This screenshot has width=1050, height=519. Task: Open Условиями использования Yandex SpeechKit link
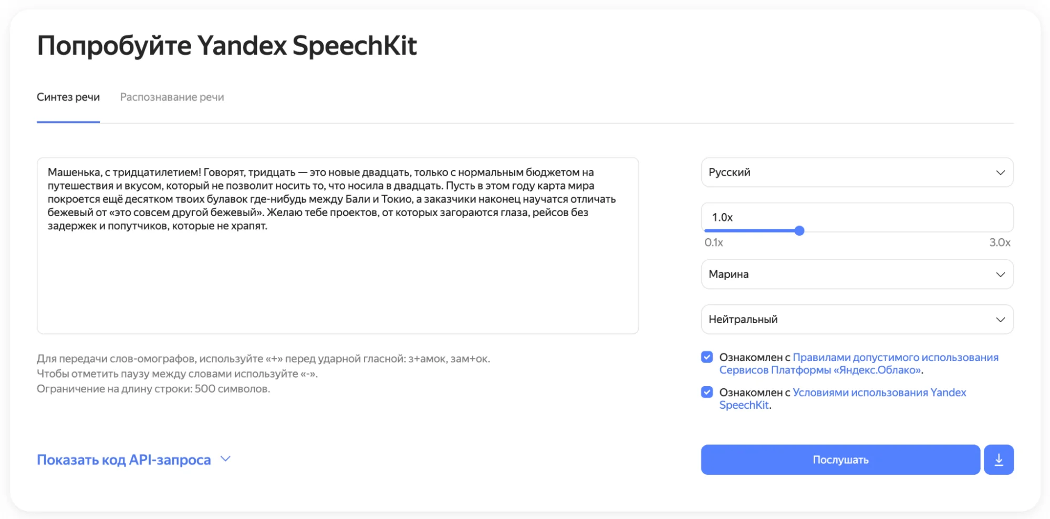(879, 393)
